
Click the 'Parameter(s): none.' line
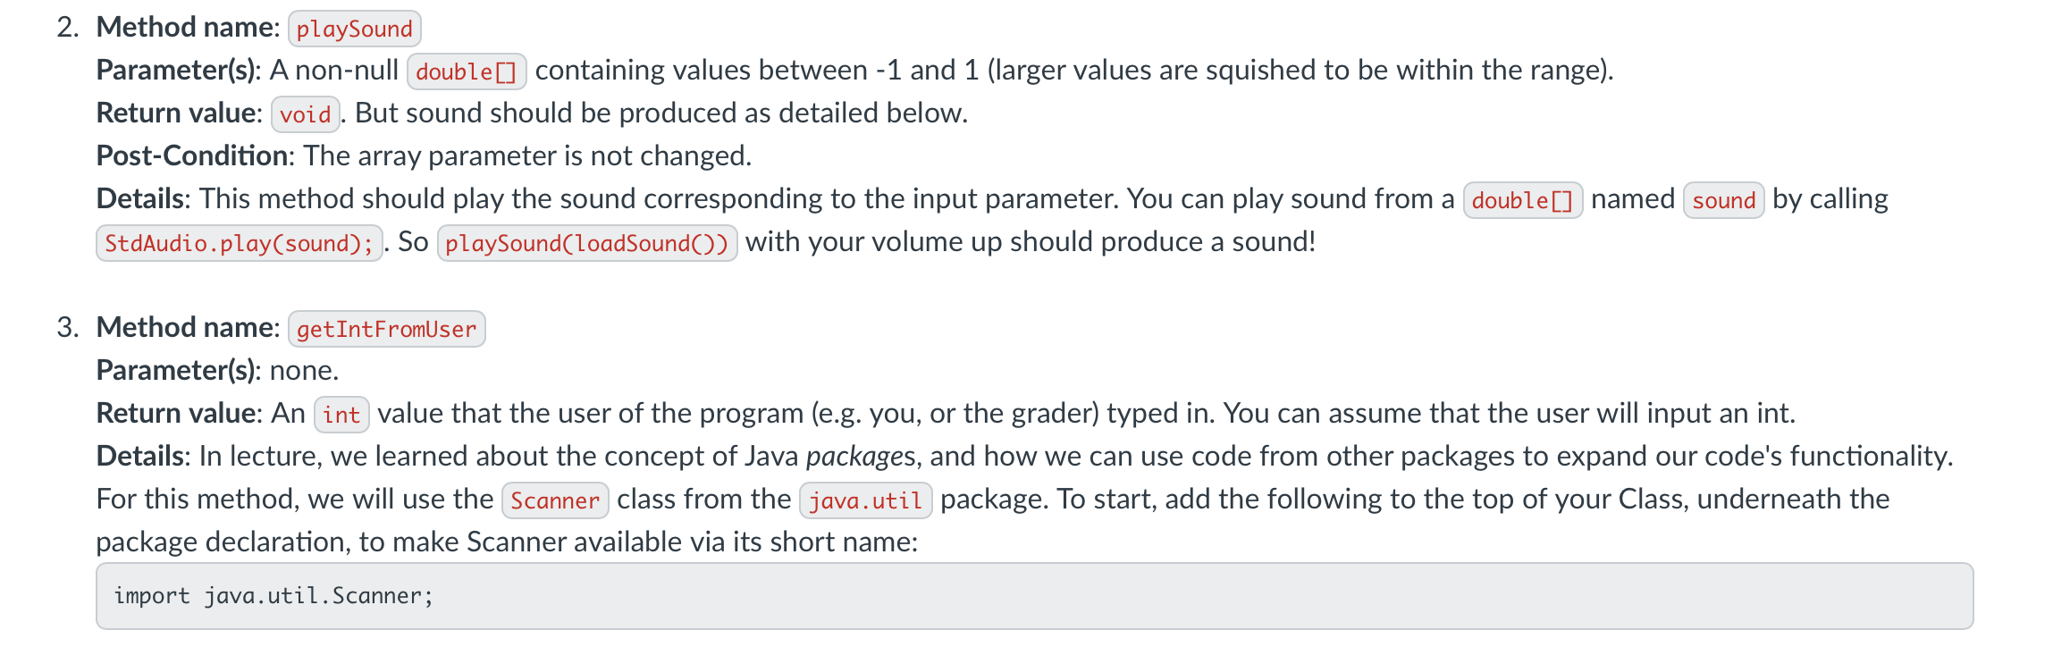point(217,370)
